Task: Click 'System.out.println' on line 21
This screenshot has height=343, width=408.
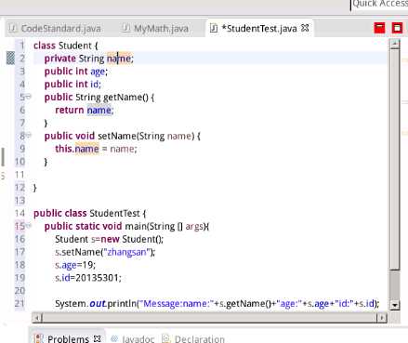Action: pyautogui.click(x=96, y=304)
